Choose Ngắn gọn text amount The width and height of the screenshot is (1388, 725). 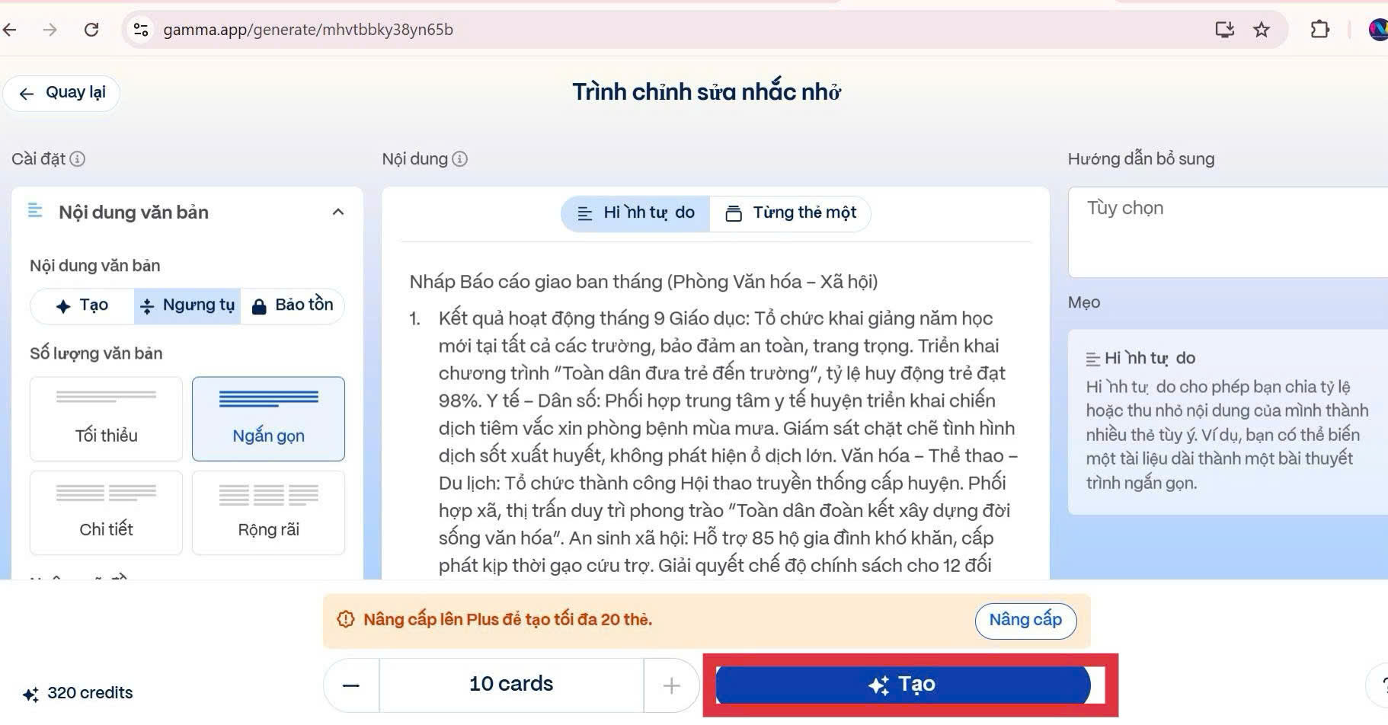click(x=268, y=419)
